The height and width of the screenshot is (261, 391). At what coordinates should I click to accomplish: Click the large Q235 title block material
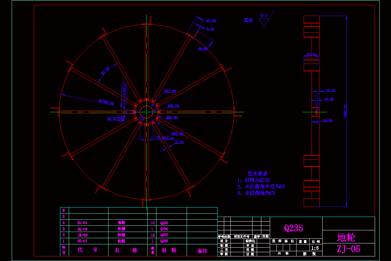(294, 228)
